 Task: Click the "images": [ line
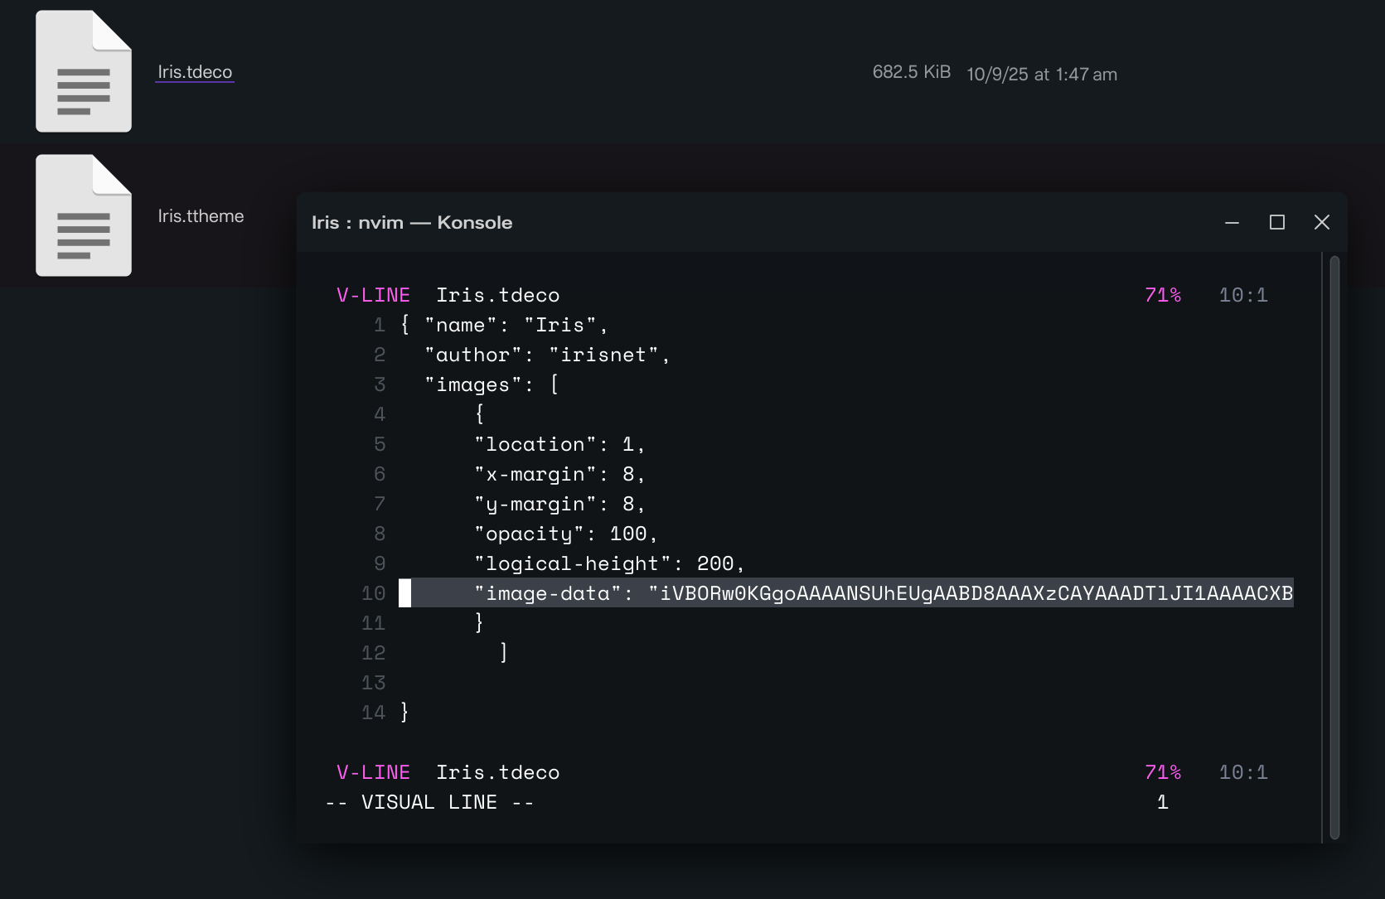(x=492, y=384)
